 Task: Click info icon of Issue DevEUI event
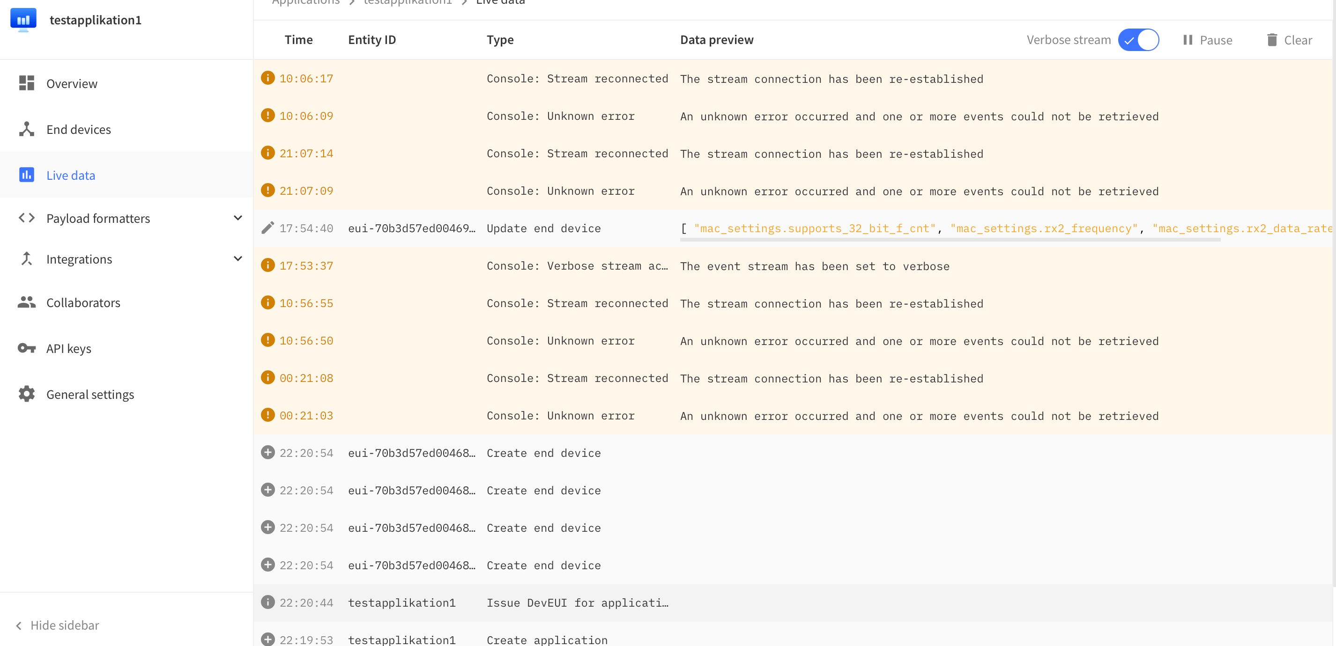tap(267, 602)
